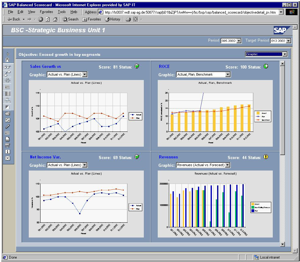Click the Address bar URL field
This screenshot has height=262, width=300.
click(x=188, y=12)
